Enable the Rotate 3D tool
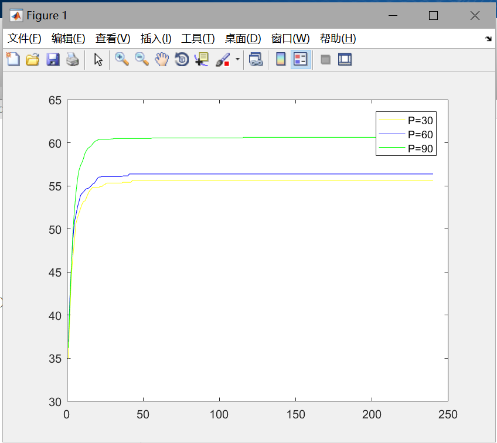This screenshot has width=497, height=443. point(182,59)
